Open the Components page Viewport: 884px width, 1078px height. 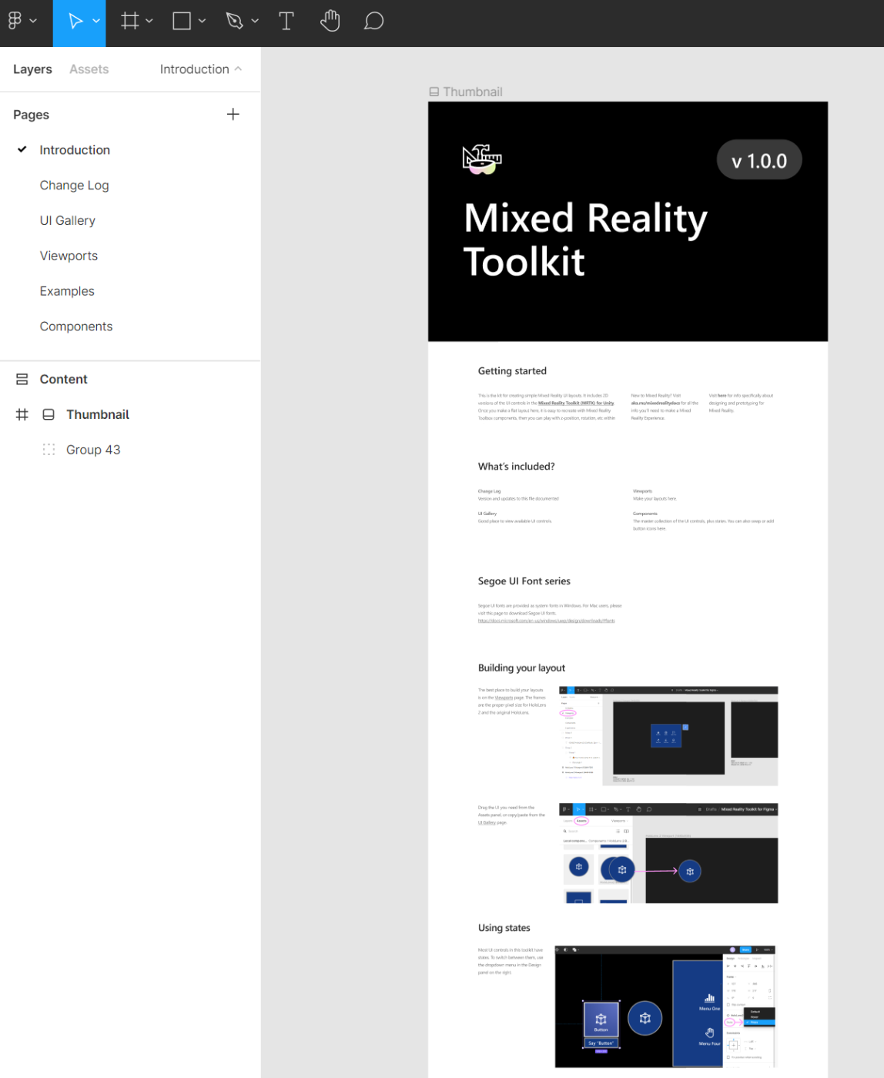coord(76,326)
